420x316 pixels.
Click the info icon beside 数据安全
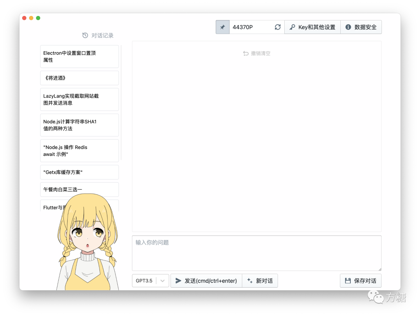click(348, 27)
